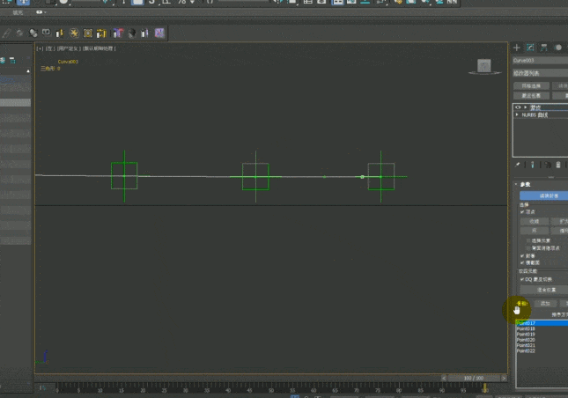Screen dimensions: 568x398
Task: Expand the NURBS 曲线 stack entry arrow
Action: point(517,114)
